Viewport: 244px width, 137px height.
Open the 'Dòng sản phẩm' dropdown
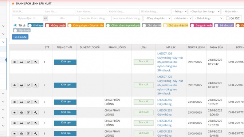pos(157,18)
